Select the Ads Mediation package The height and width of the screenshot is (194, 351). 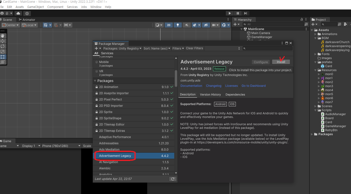pyautogui.click(x=133, y=149)
